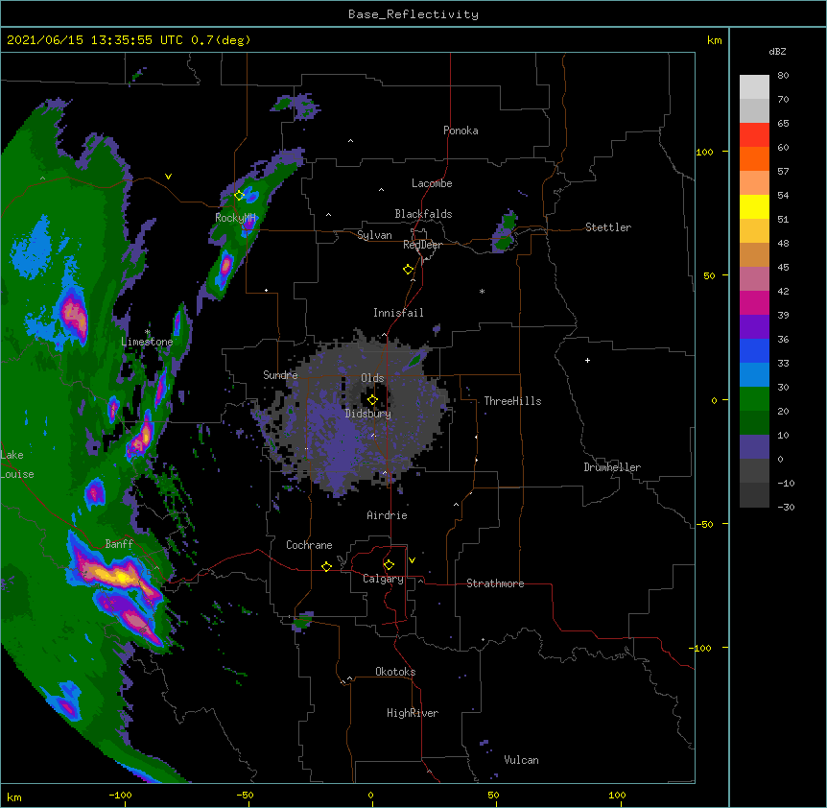Click the Base_Reflectivity title text
The image size is (827, 808).
point(413,14)
